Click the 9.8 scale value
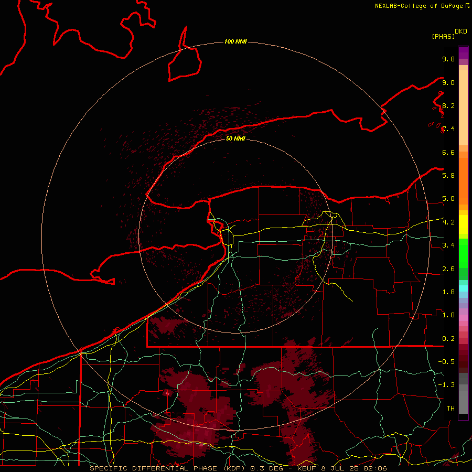Viewport: 472px width, 472px height. click(448, 59)
